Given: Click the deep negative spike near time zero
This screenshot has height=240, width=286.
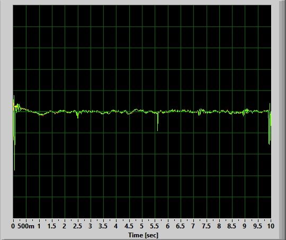Looking at the screenshot, I should [x=14, y=155].
